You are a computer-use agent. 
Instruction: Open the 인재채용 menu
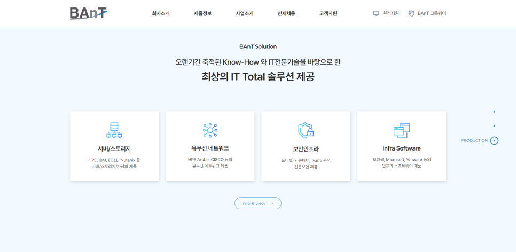point(286,13)
